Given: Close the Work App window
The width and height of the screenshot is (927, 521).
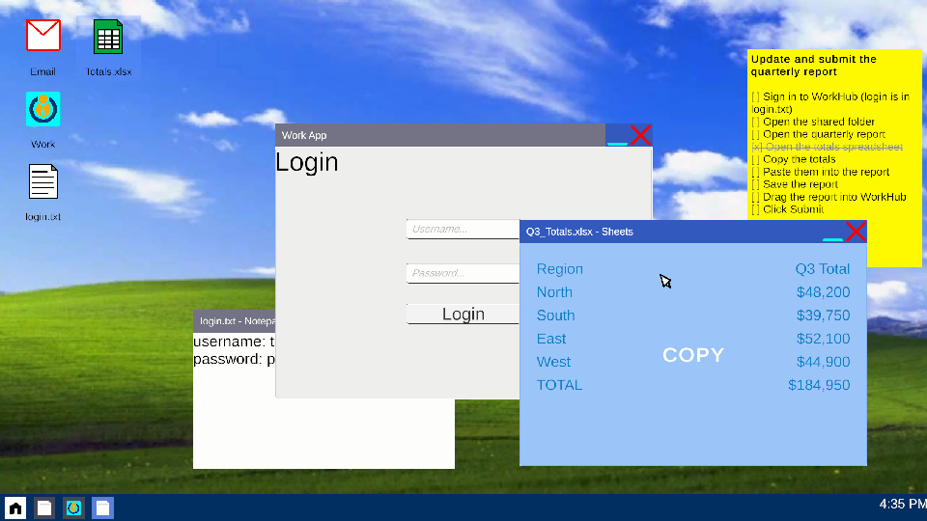Looking at the screenshot, I should 640,135.
